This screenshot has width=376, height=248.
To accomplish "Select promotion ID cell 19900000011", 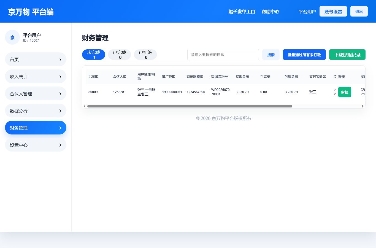I will pyautogui.click(x=172, y=92).
